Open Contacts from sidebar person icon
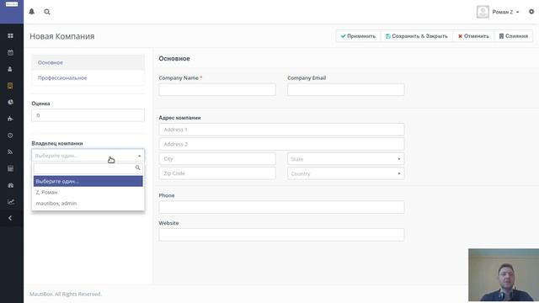Image resolution: width=539 pixels, height=303 pixels. coord(10,69)
